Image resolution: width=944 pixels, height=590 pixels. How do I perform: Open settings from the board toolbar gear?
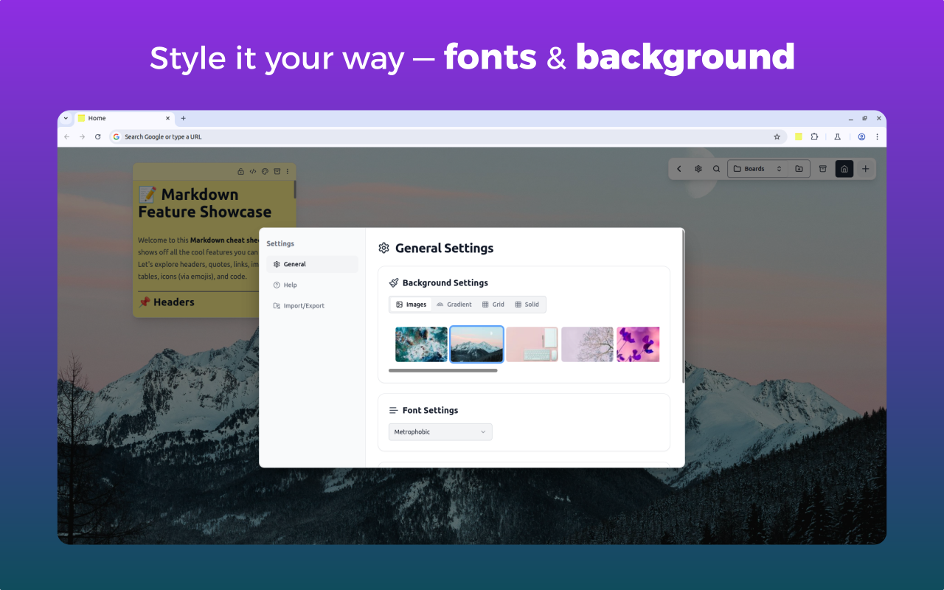(698, 169)
